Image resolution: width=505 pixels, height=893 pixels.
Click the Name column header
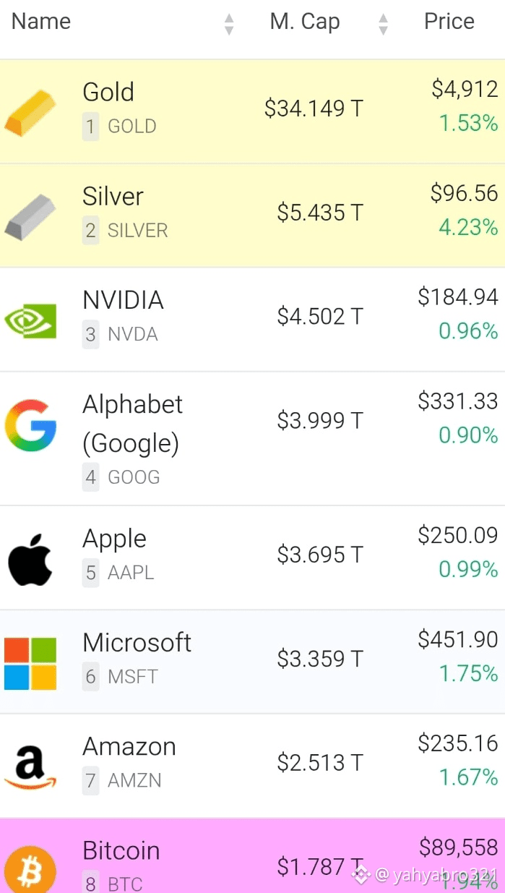(41, 22)
